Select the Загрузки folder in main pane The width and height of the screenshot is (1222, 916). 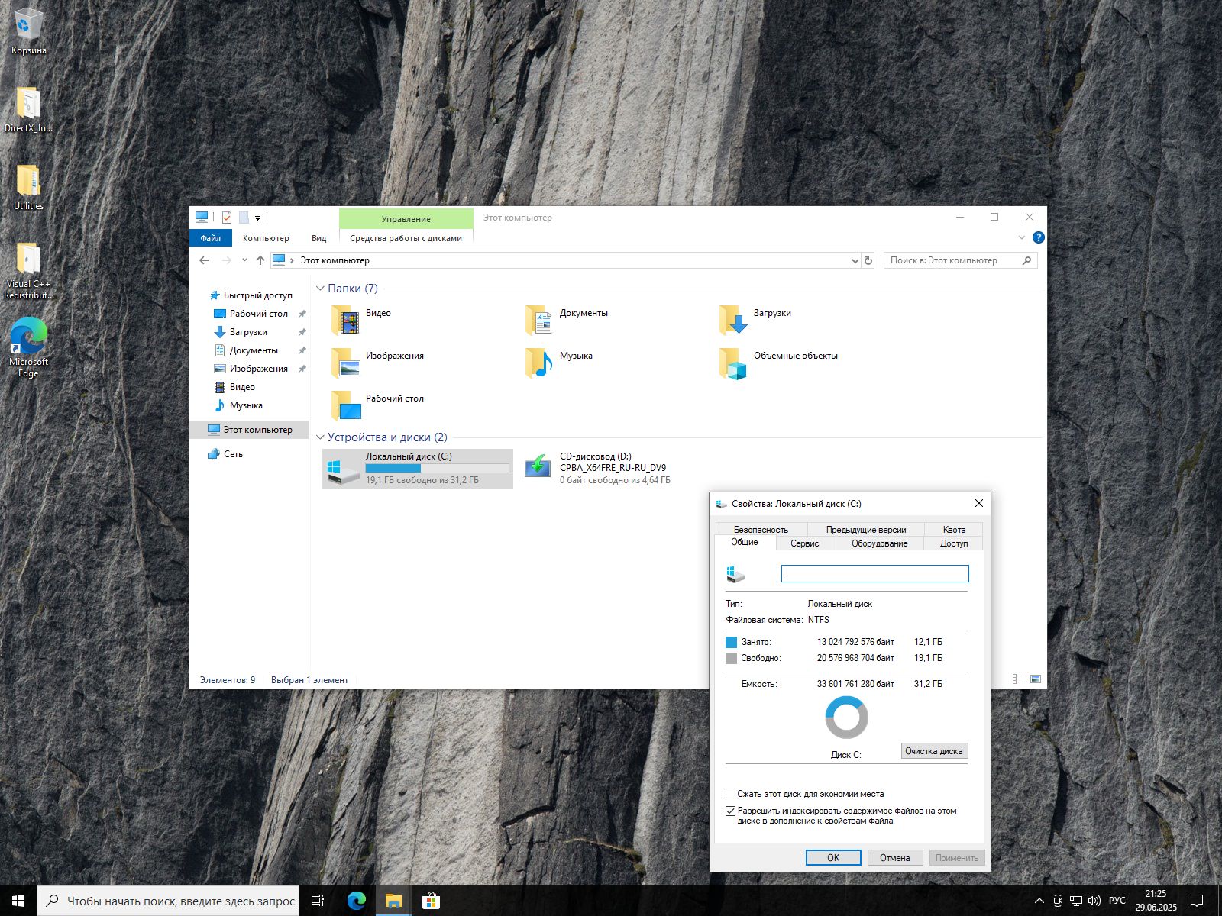tap(755, 320)
